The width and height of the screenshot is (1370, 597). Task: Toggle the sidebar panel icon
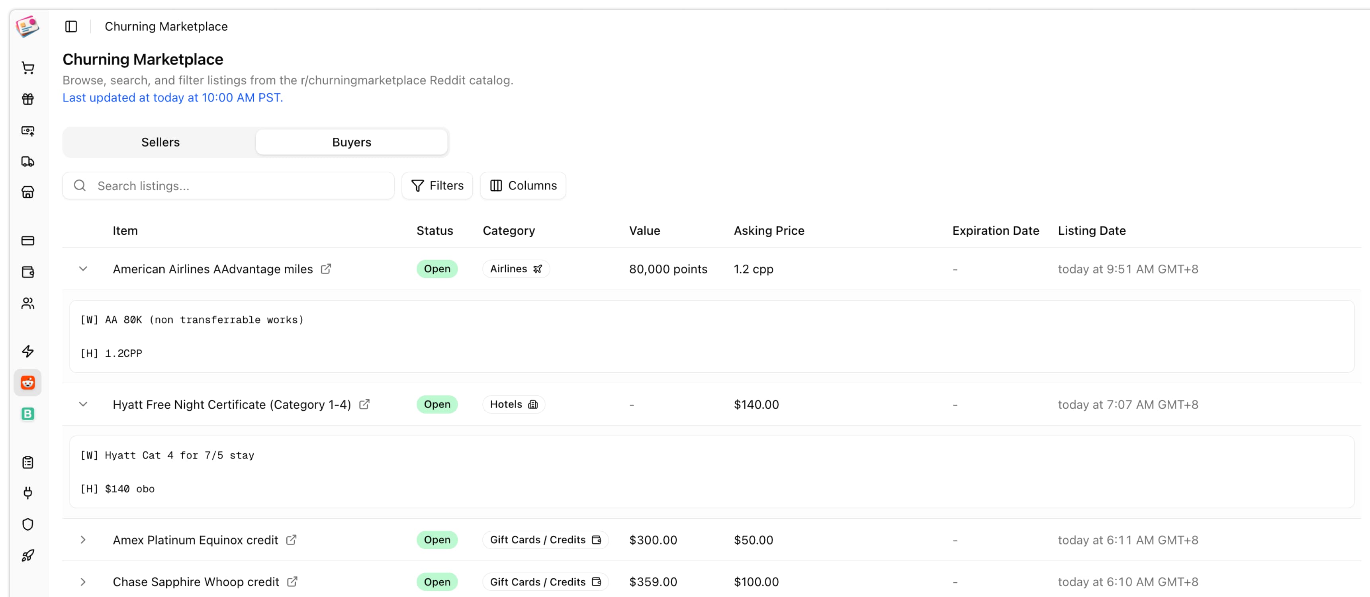(x=71, y=27)
